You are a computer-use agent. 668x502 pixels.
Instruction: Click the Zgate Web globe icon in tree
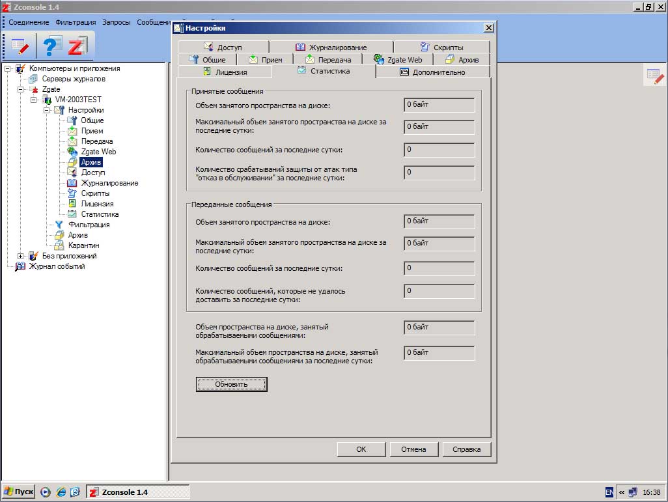(x=72, y=152)
